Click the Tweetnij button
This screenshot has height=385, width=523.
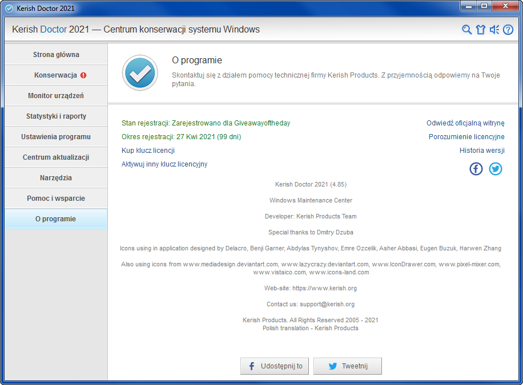click(x=348, y=366)
